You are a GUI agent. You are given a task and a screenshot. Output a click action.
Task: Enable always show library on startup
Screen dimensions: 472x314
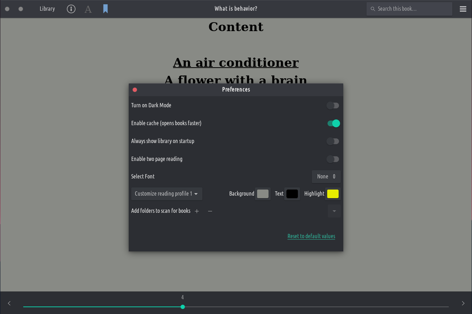[333, 141]
